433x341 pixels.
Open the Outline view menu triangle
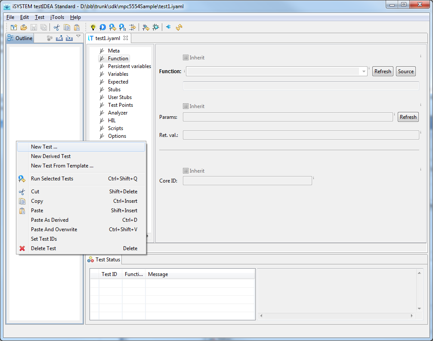(78, 36)
